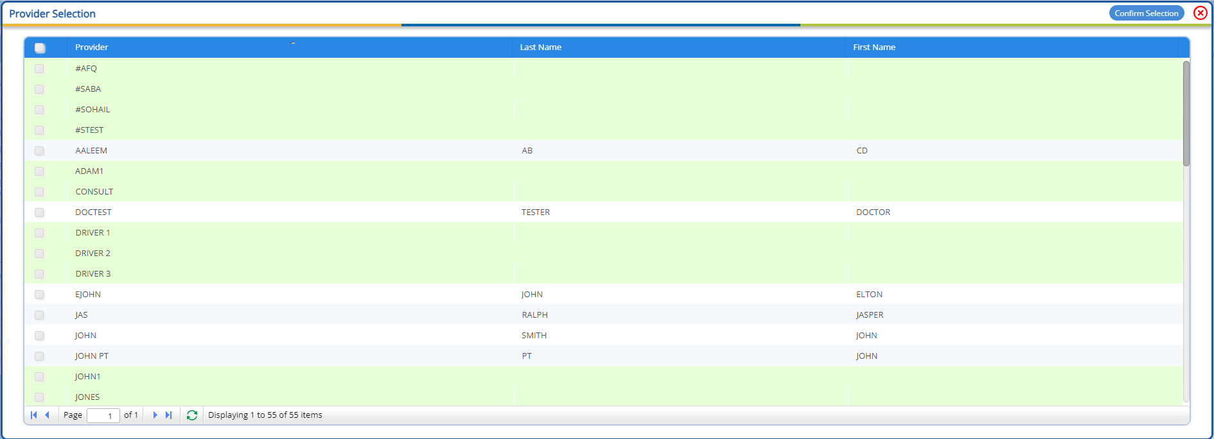The width and height of the screenshot is (1214, 439).
Task: Click last name PT in JOHN PT row
Action: 527,356
